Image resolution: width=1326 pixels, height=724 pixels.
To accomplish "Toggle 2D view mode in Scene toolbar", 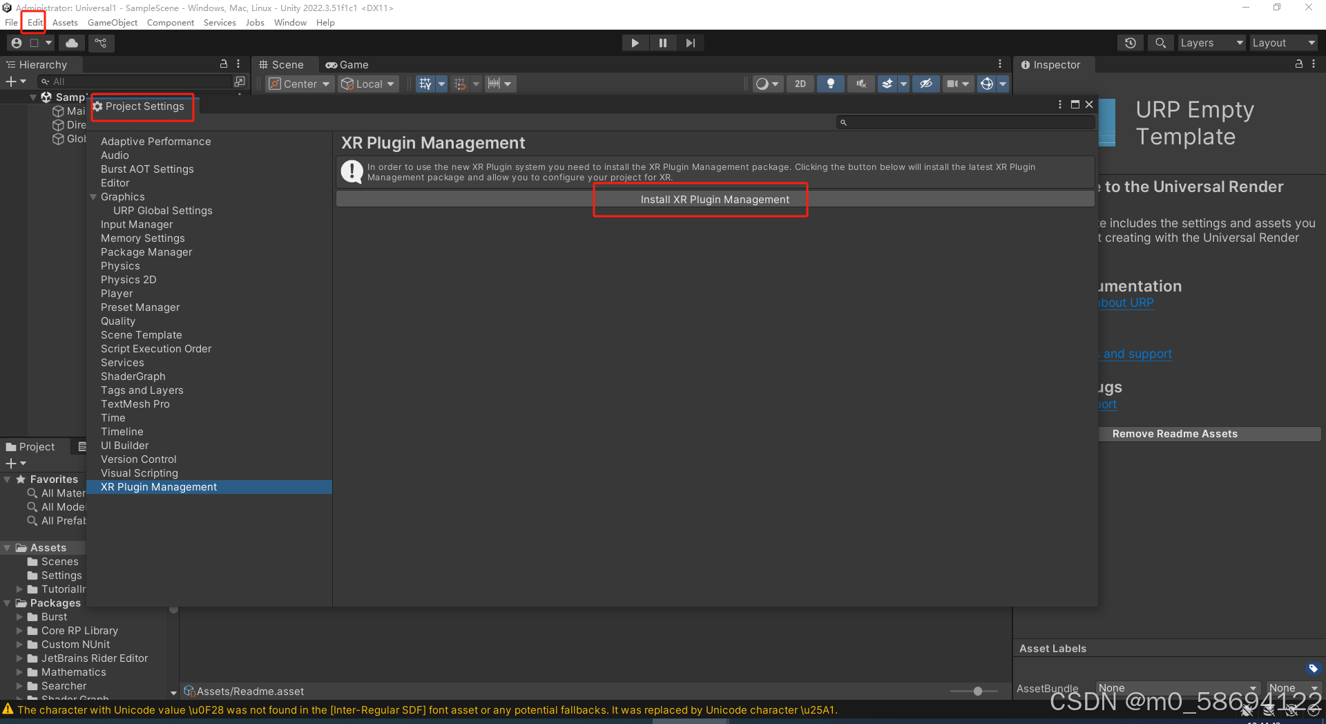I will click(x=800, y=84).
